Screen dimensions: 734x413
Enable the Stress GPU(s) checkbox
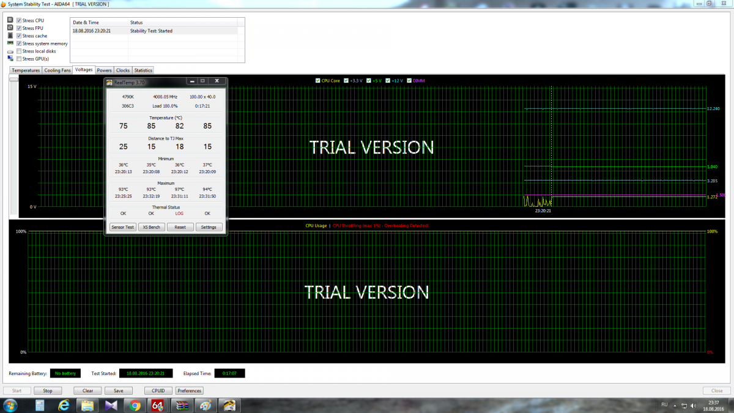click(x=19, y=59)
